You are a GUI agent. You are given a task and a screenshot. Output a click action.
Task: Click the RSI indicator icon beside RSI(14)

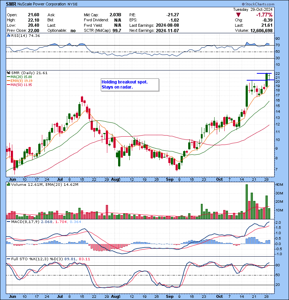tap(8, 35)
